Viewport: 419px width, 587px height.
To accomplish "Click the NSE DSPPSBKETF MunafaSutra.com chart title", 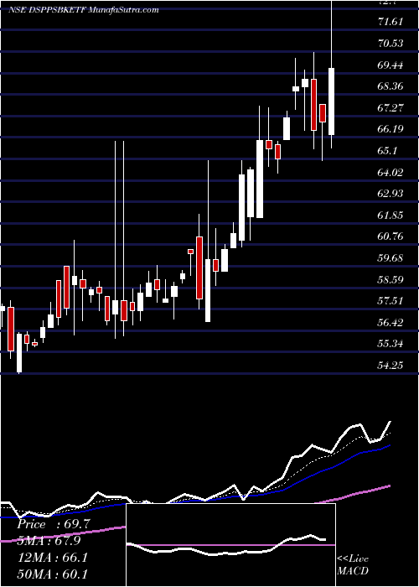I will click(84, 10).
